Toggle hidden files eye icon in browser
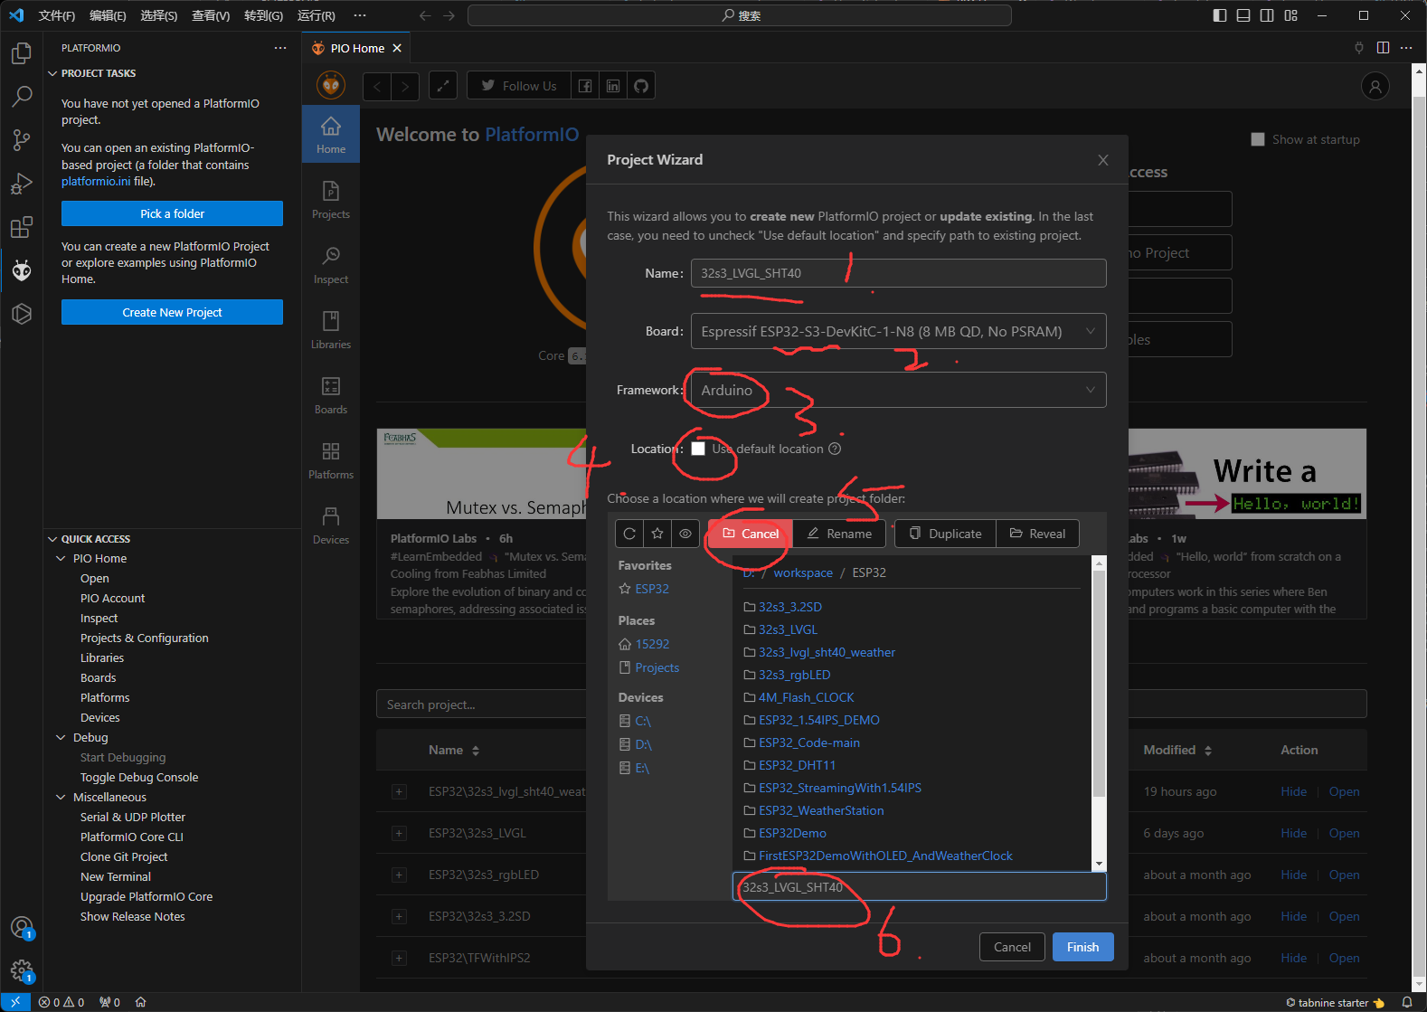 click(x=685, y=534)
